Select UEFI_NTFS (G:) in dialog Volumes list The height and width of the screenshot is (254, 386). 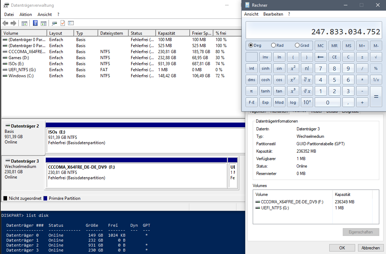click(x=275, y=208)
